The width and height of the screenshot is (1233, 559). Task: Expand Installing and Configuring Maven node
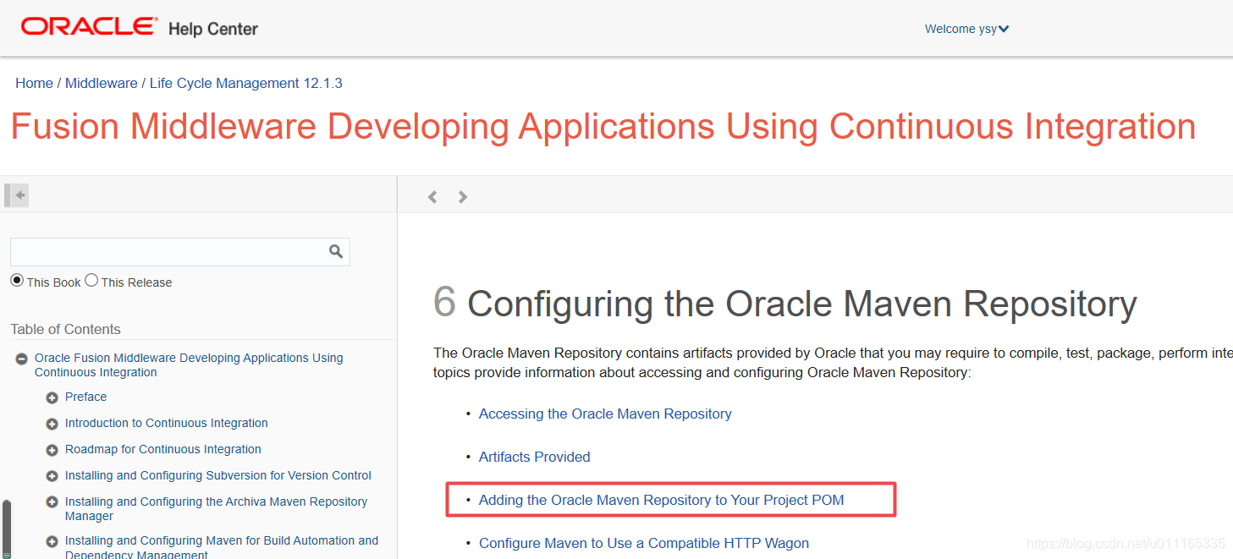click(x=52, y=541)
